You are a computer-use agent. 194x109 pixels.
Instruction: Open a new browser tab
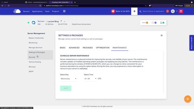click(x=75, y=2)
